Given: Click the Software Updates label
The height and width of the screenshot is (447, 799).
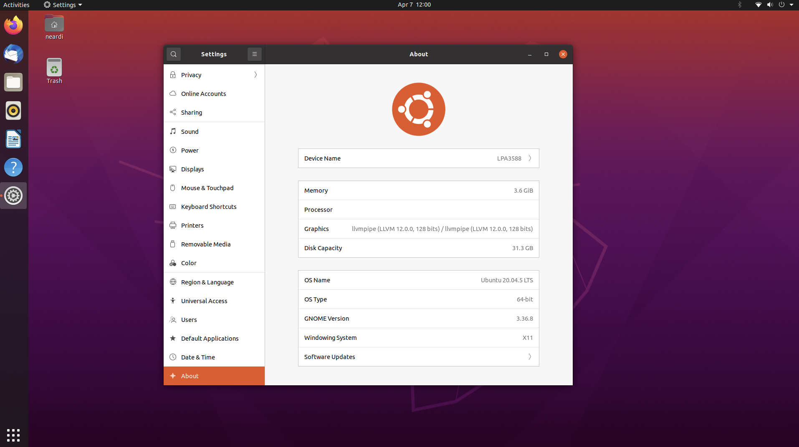Looking at the screenshot, I should [329, 357].
